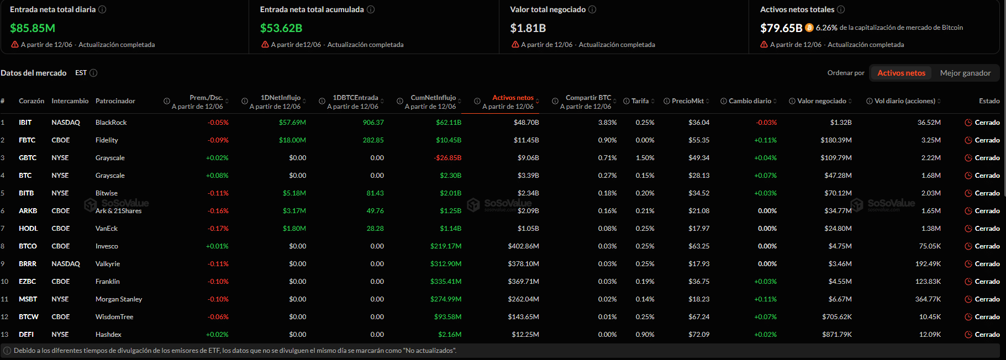Image resolution: width=1006 pixels, height=360 pixels.
Task: Sort by 1DNetInflujo using its sort arrows
Action: click(x=304, y=101)
